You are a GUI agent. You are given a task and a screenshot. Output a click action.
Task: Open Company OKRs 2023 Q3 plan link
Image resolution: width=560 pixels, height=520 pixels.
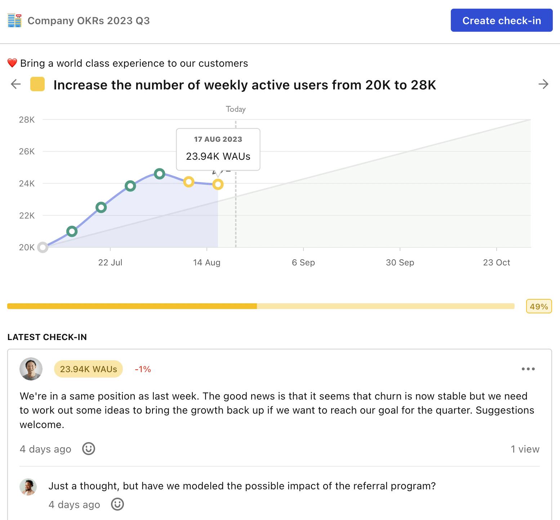click(x=89, y=21)
